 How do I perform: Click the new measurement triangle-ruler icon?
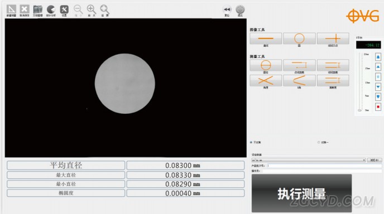point(11,9)
